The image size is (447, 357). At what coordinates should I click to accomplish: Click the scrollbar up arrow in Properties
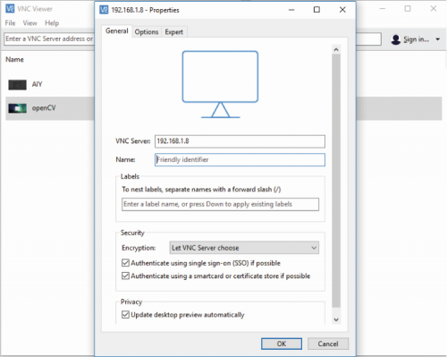pos(336,49)
